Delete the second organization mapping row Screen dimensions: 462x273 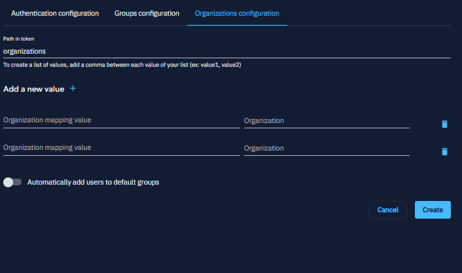444,152
